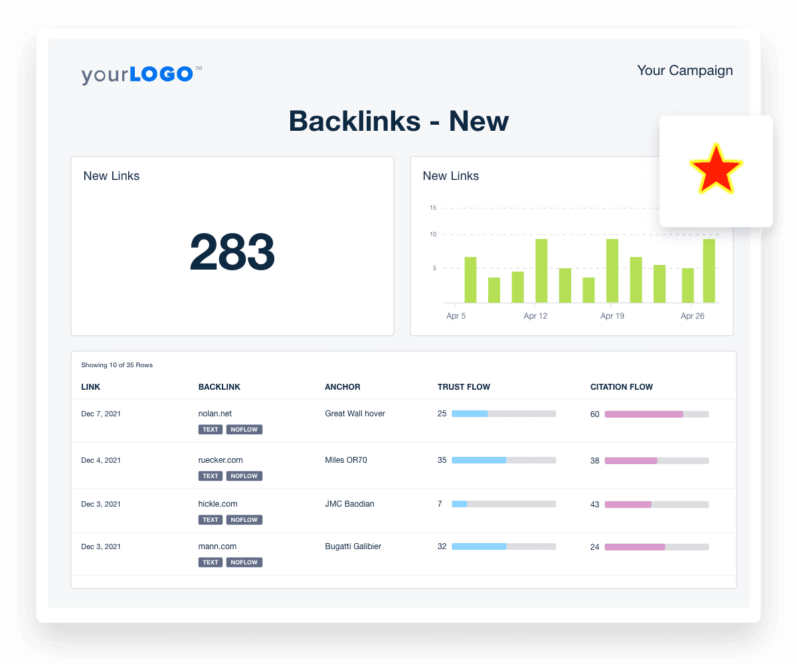Sort by the TRUST FLOW column header

click(x=463, y=386)
